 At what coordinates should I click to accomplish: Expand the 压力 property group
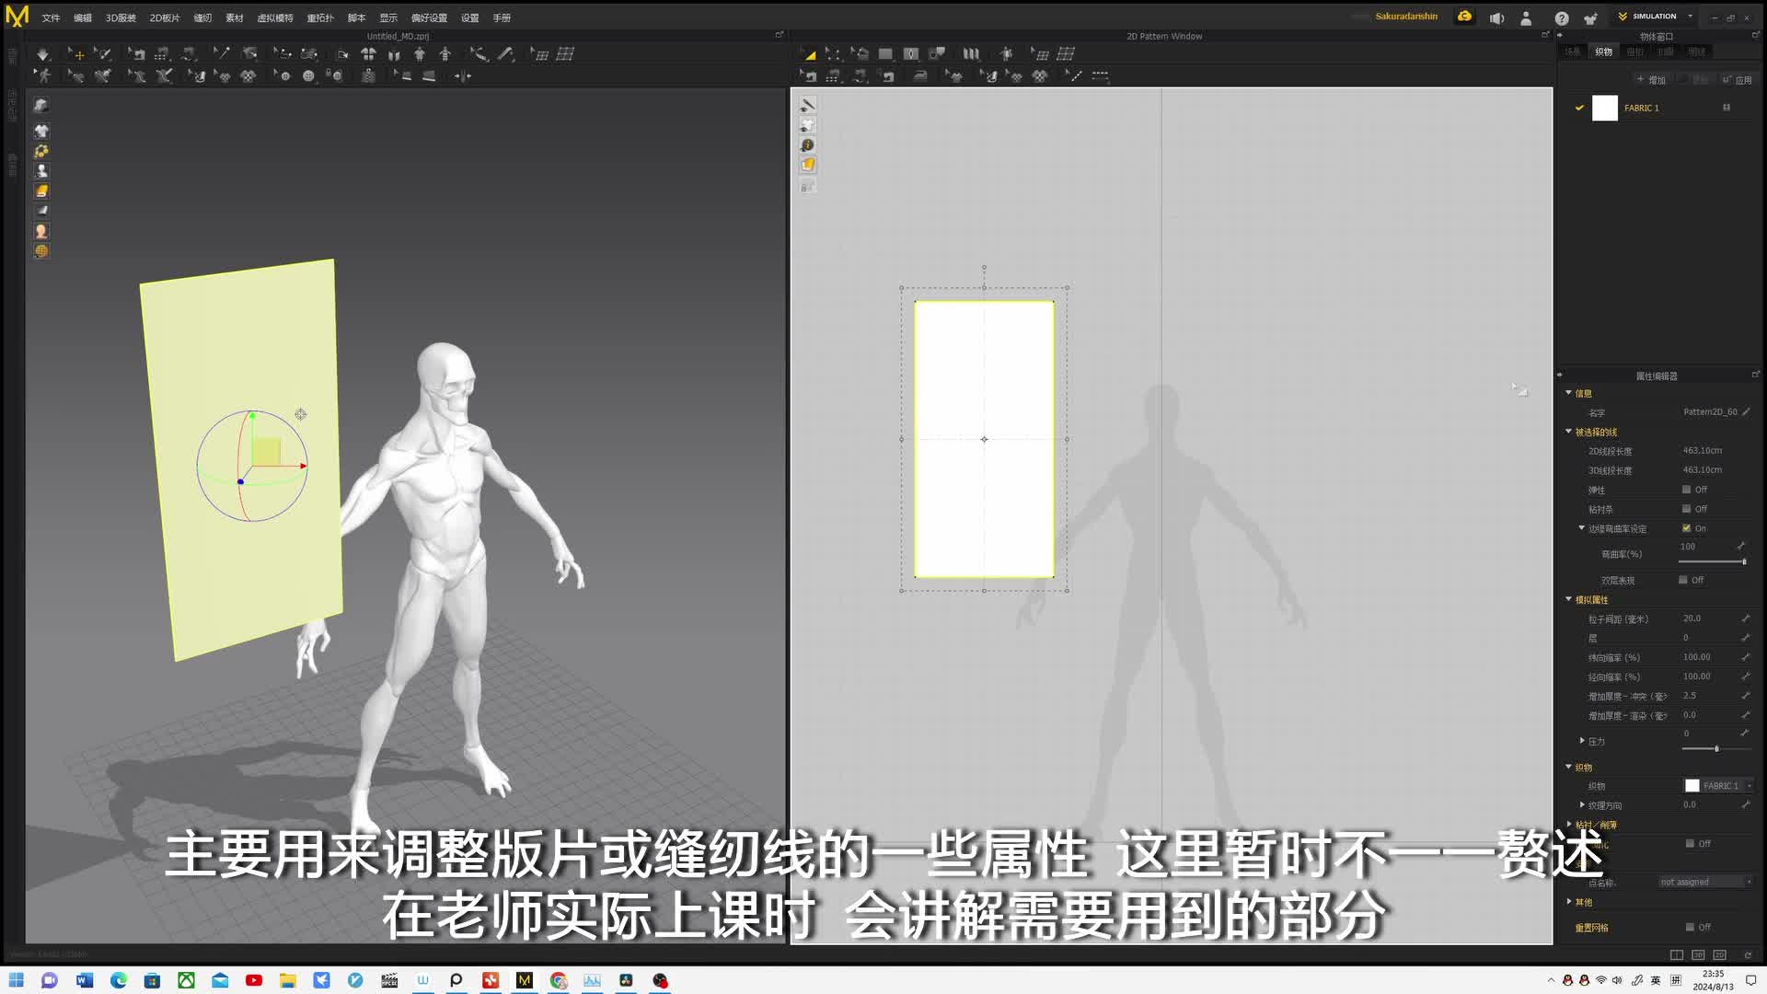[x=1582, y=741]
